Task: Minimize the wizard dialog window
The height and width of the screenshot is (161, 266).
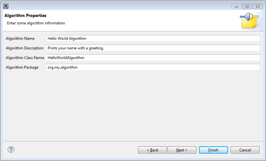Action: 236,6
